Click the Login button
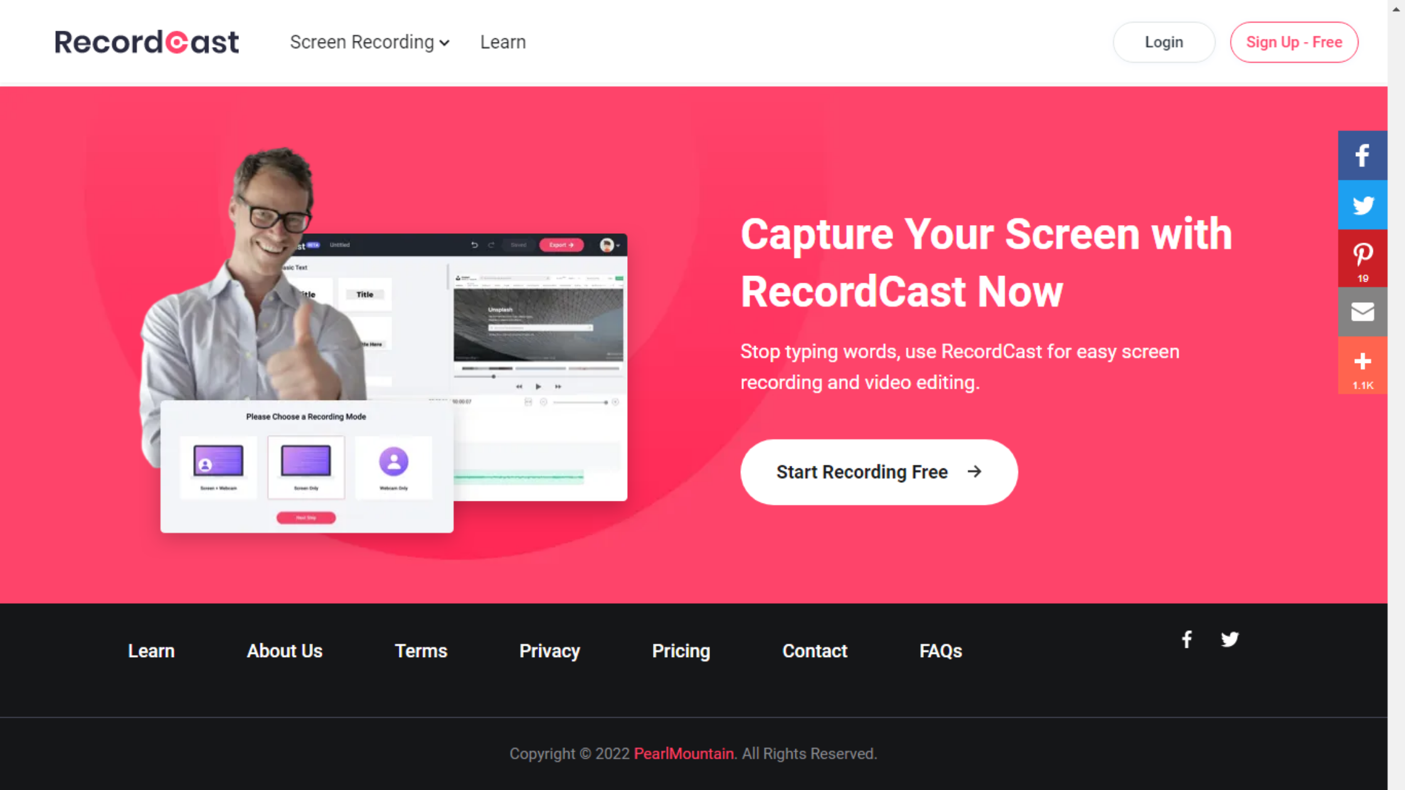Image resolution: width=1405 pixels, height=790 pixels. [x=1164, y=42]
